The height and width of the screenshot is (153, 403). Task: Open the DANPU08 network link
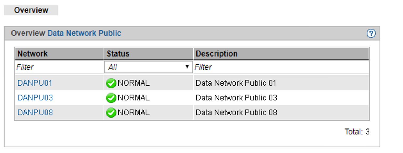coord(35,112)
